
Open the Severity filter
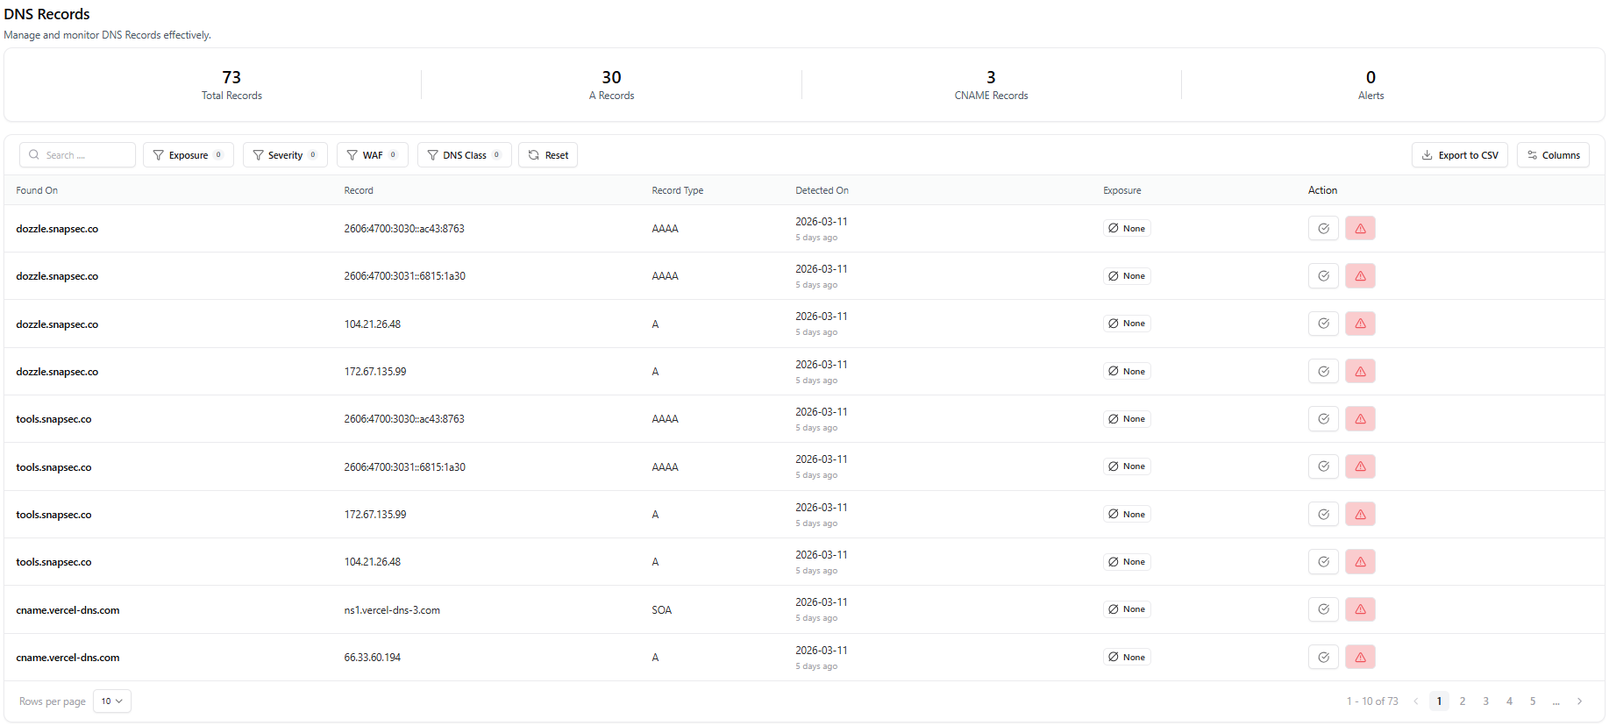285,155
